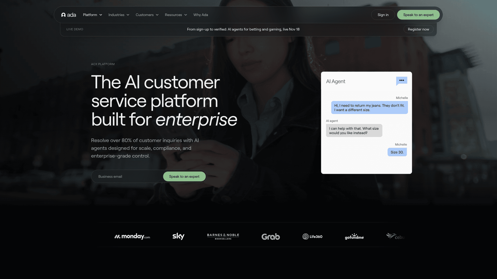Click Michelle's jeans return message bubble
This screenshot has width=497, height=279.
[x=369, y=107]
